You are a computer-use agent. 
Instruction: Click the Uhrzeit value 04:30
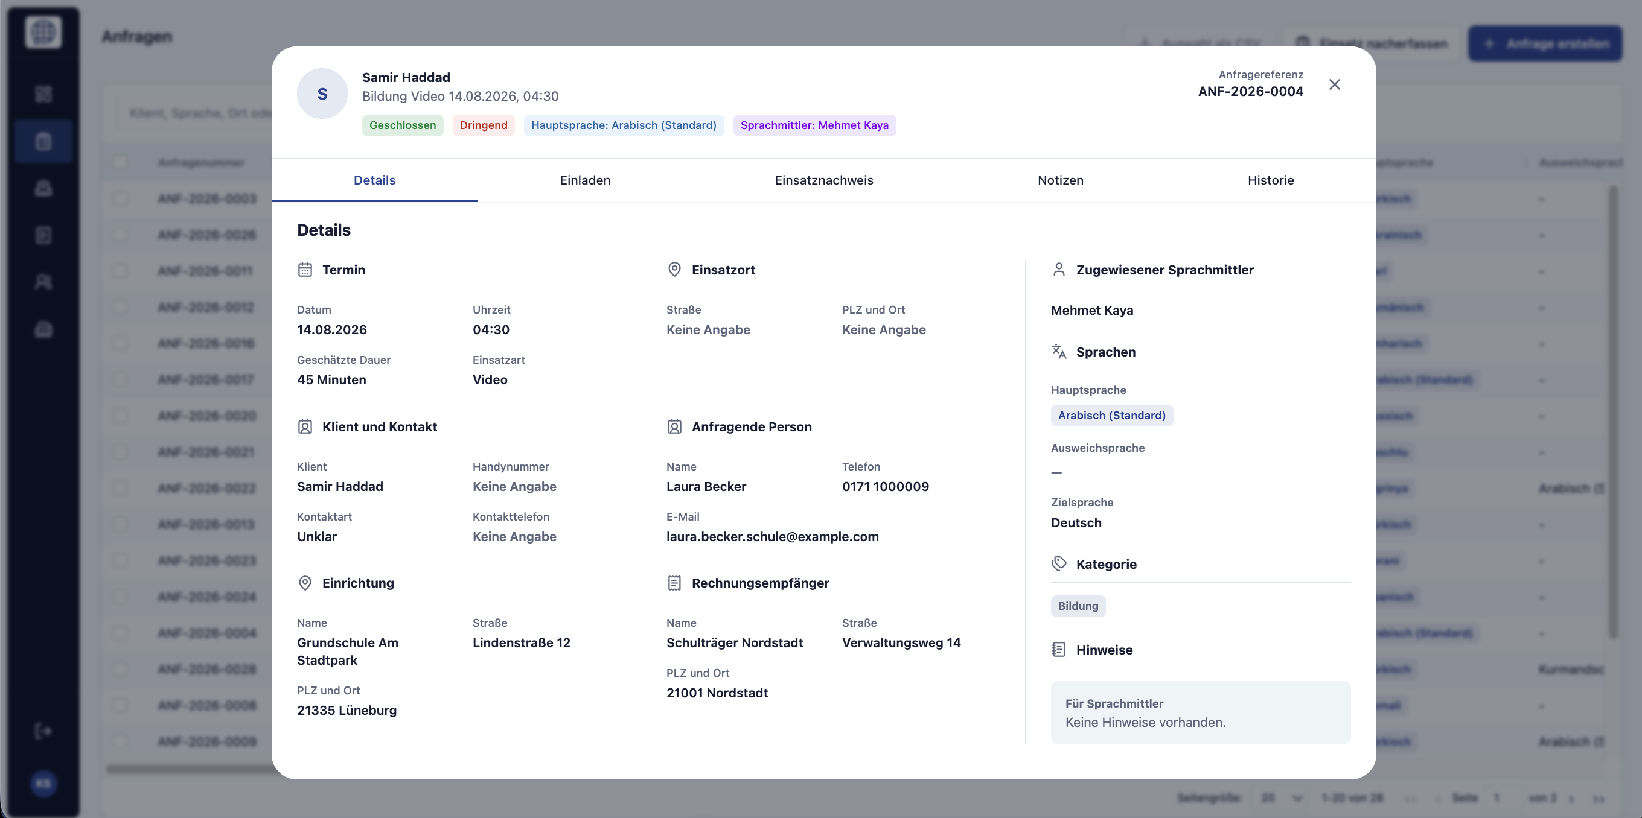(491, 329)
